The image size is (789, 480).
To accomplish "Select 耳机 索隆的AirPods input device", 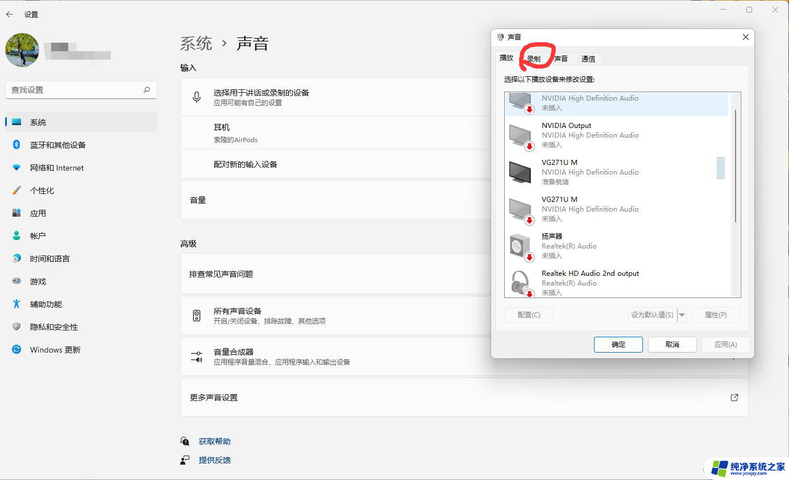I will tap(335, 133).
